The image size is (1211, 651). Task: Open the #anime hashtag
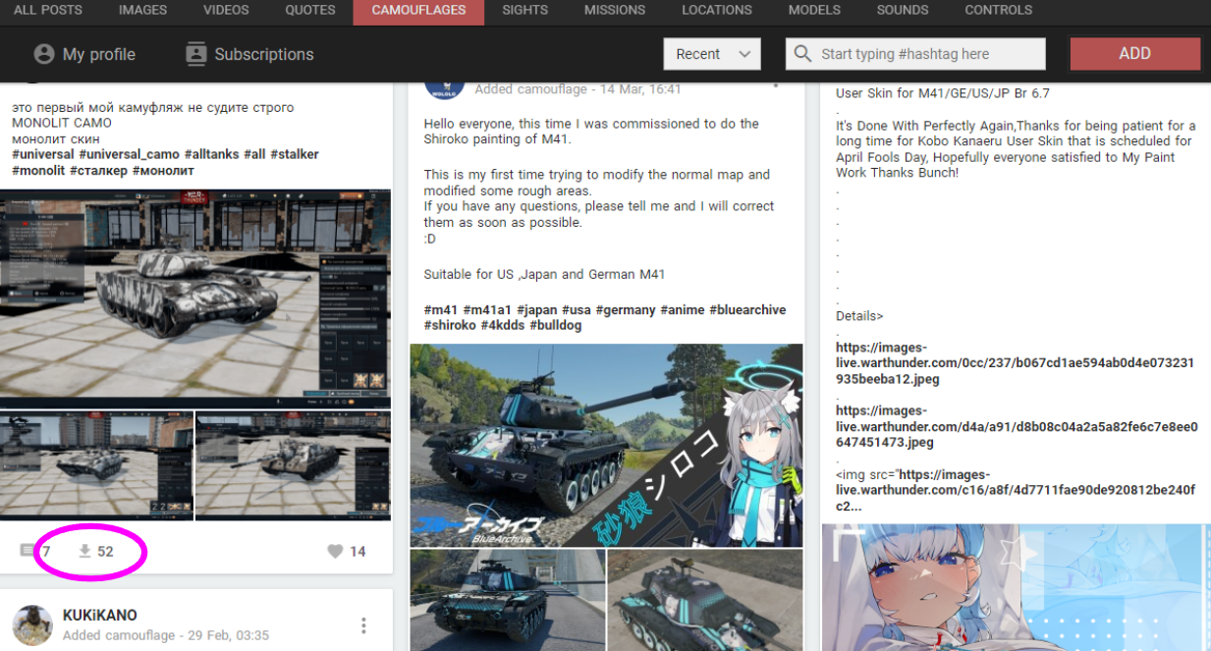tap(683, 309)
